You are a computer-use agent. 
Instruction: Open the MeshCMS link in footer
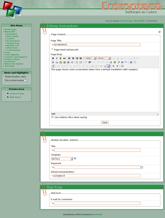point(97,214)
